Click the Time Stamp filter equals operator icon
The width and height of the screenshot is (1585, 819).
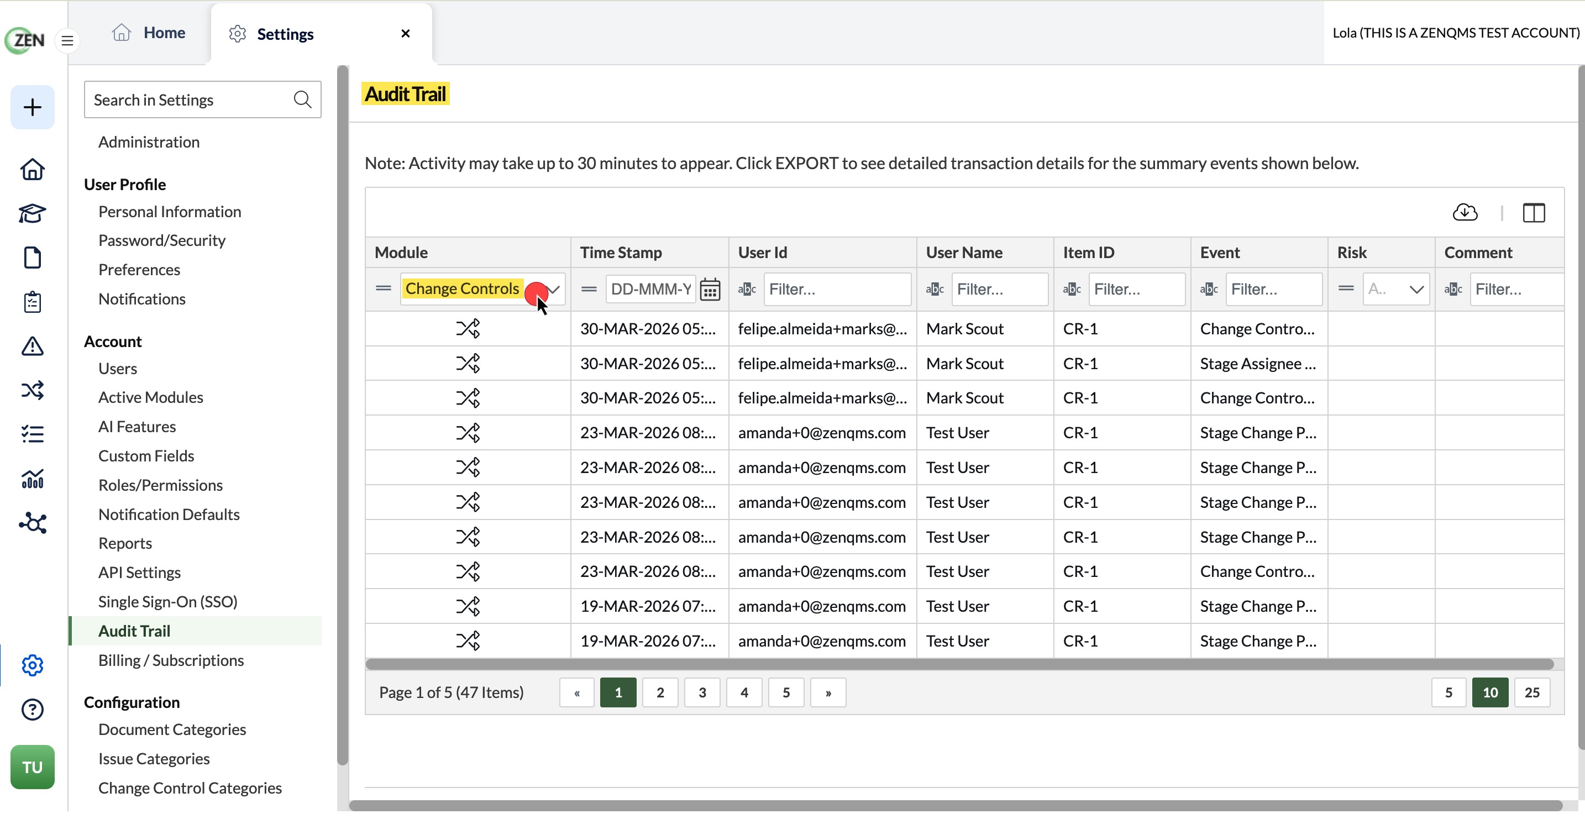click(590, 290)
